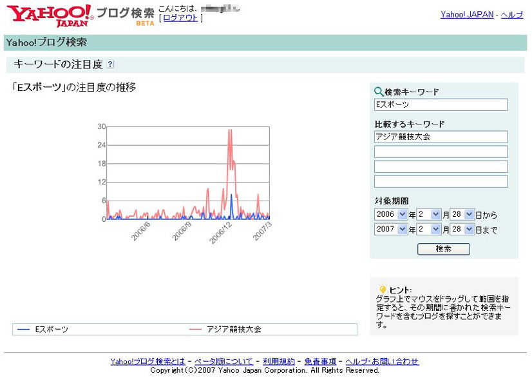Click the Eスポーツ legend label
The height and width of the screenshot is (387, 532).
(52, 329)
